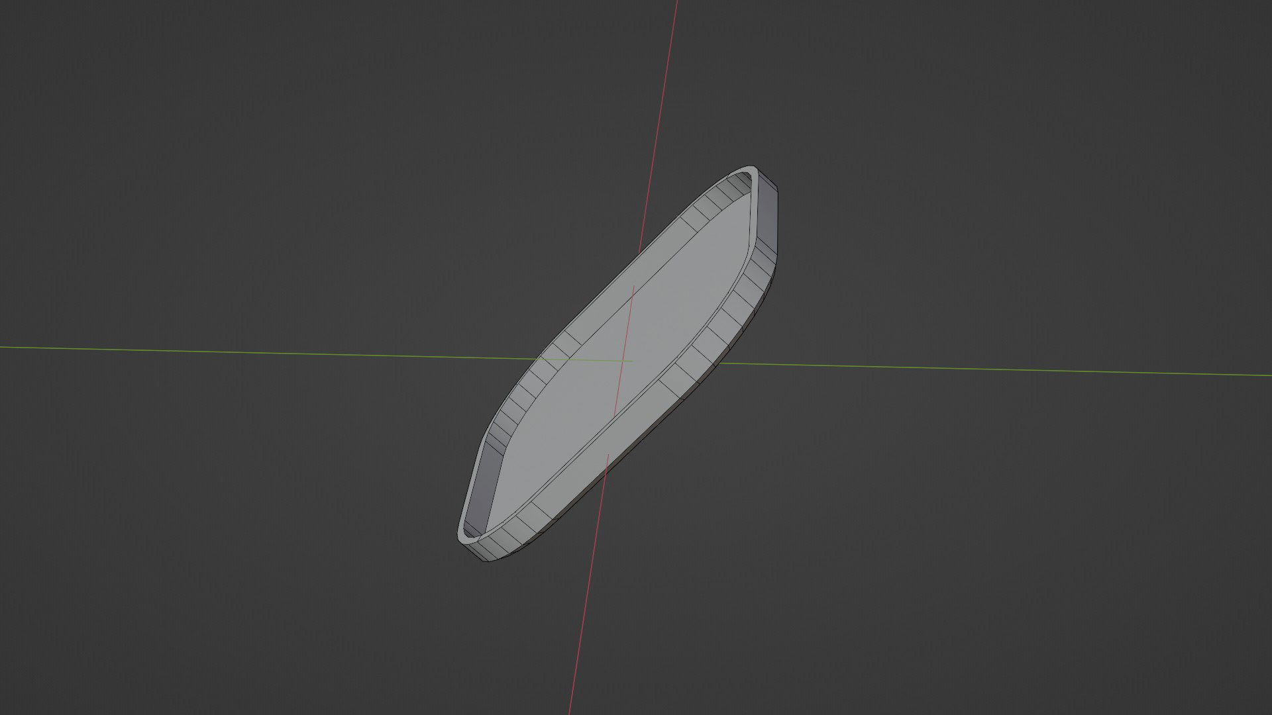Image resolution: width=1272 pixels, height=715 pixels.
Task: Click segmented faces on left curved inner wall
Action: pos(523,397)
